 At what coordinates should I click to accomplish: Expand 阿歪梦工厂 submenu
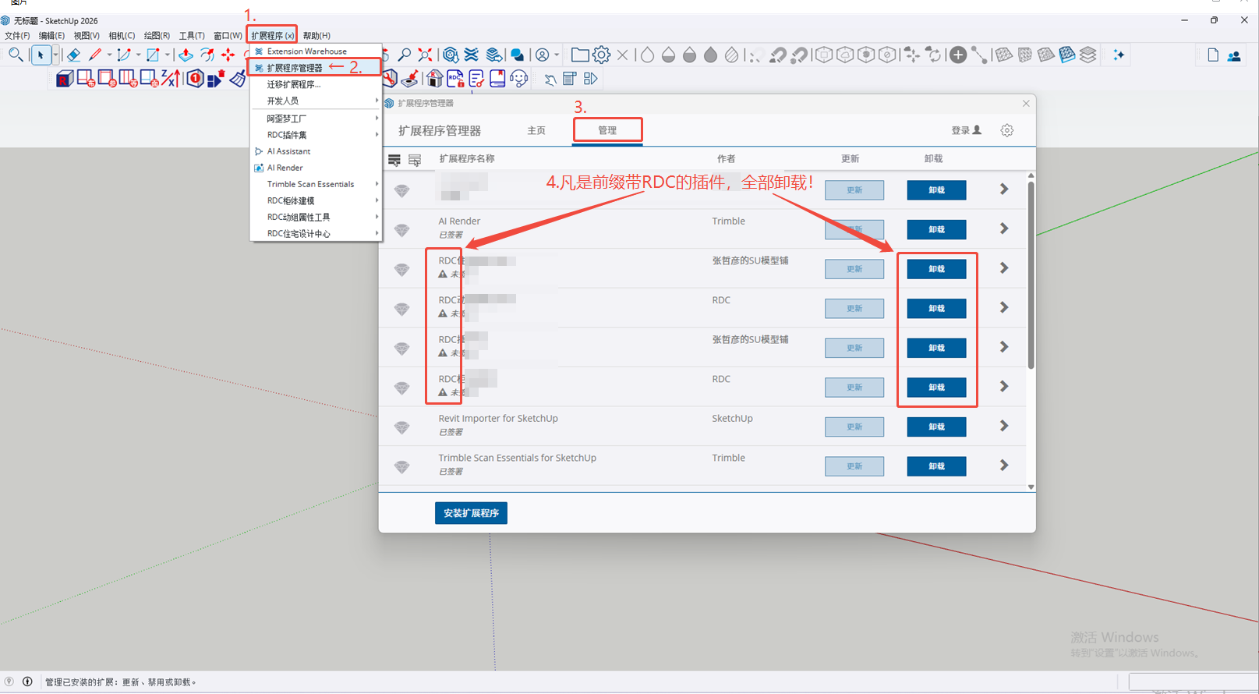(315, 119)
